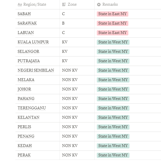Viewport: 161px width, 165px height.
Task: Open the TERENGGANU page
Action: pyautogui.click(x=32, y=108)
